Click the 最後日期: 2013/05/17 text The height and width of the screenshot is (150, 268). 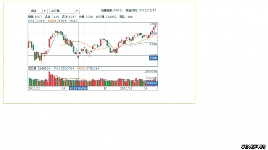pos(141,10)
